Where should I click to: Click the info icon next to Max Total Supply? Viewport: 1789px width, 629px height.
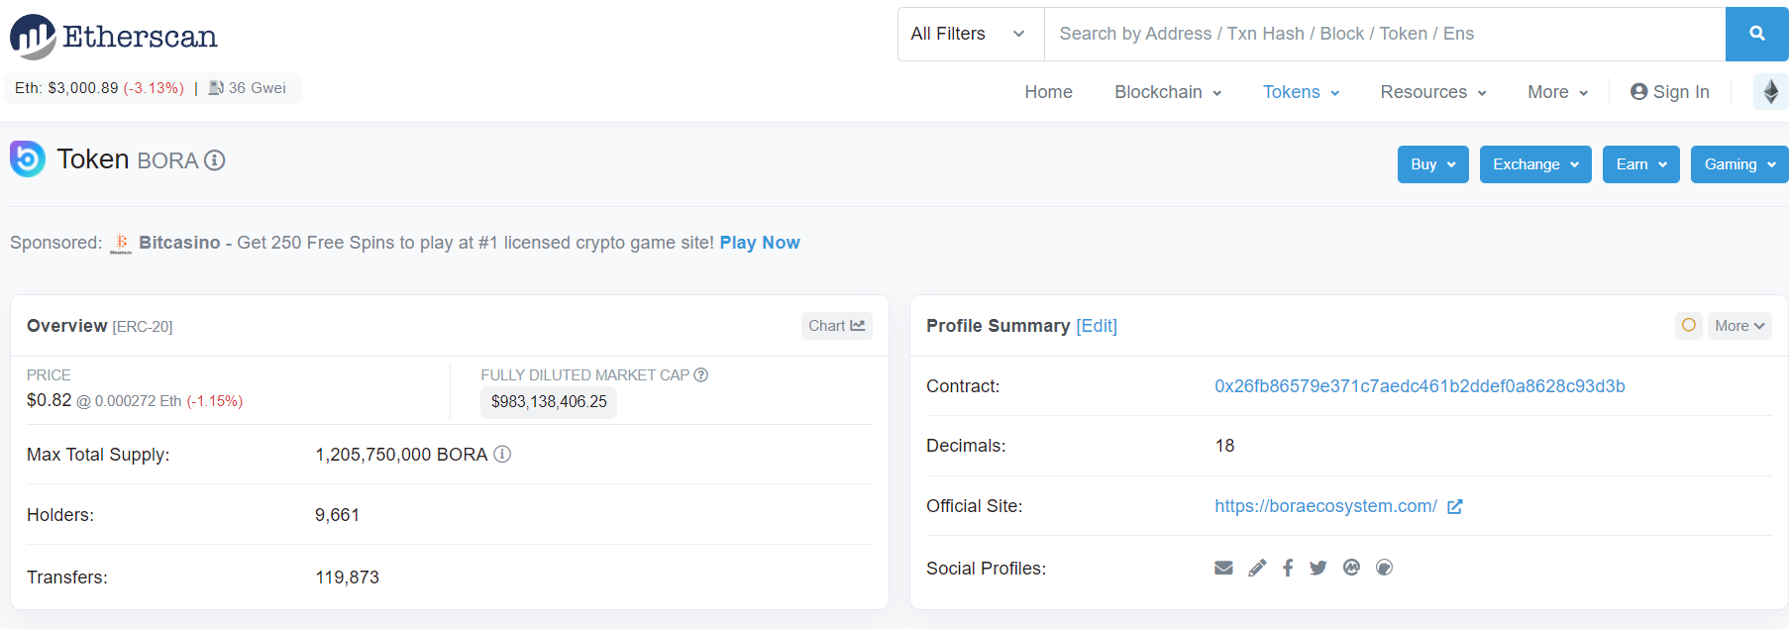point(502,454)
